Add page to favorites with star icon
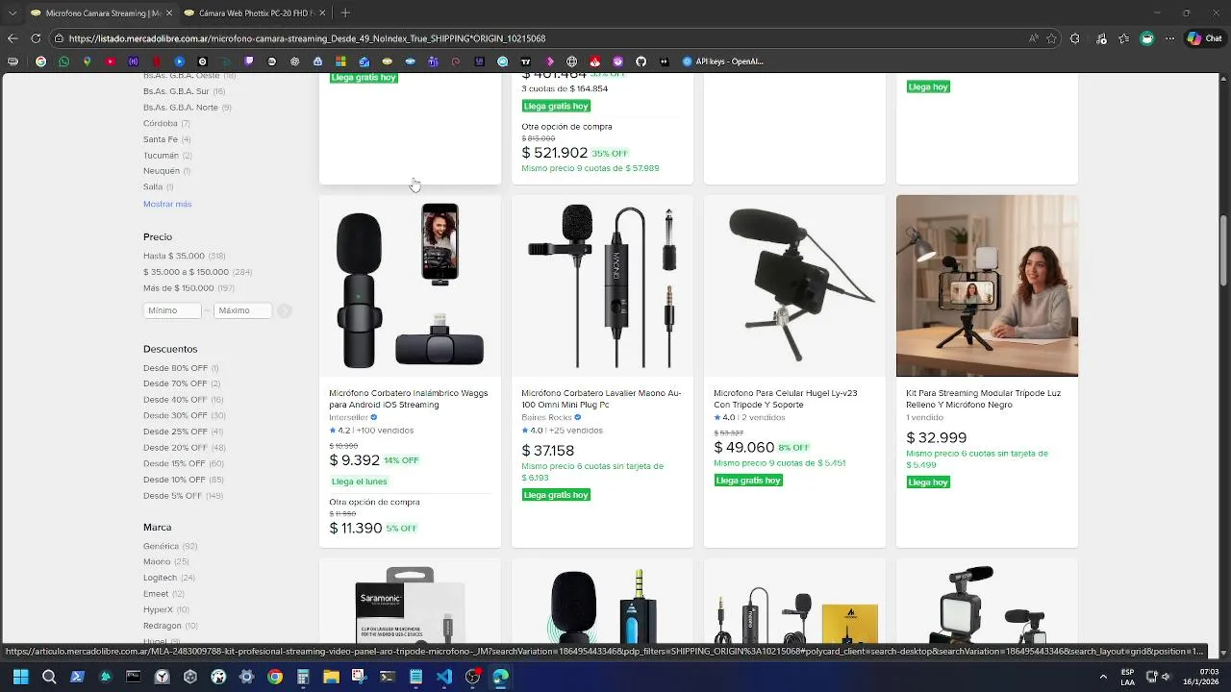Screen dimensions: 1231x692 pos(1052,38)
